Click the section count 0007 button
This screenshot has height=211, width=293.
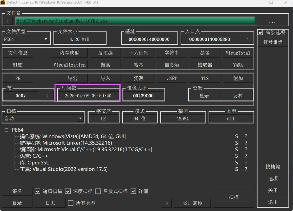pos(21,96)
